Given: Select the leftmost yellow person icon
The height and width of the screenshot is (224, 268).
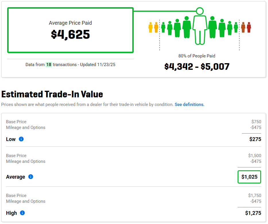Looking at the screenshot, I should click(x=151, y=28).
